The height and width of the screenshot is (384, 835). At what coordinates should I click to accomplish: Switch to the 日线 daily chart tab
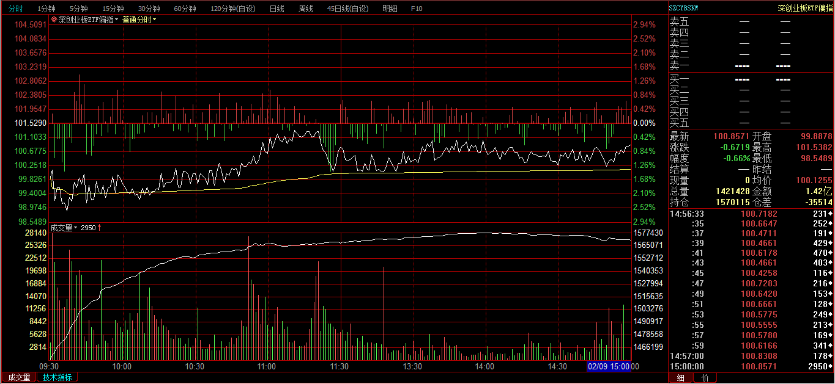(277, 9)
